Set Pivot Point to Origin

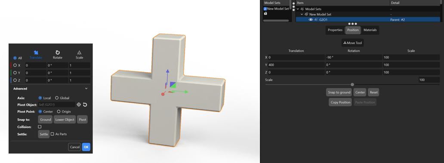59,111
